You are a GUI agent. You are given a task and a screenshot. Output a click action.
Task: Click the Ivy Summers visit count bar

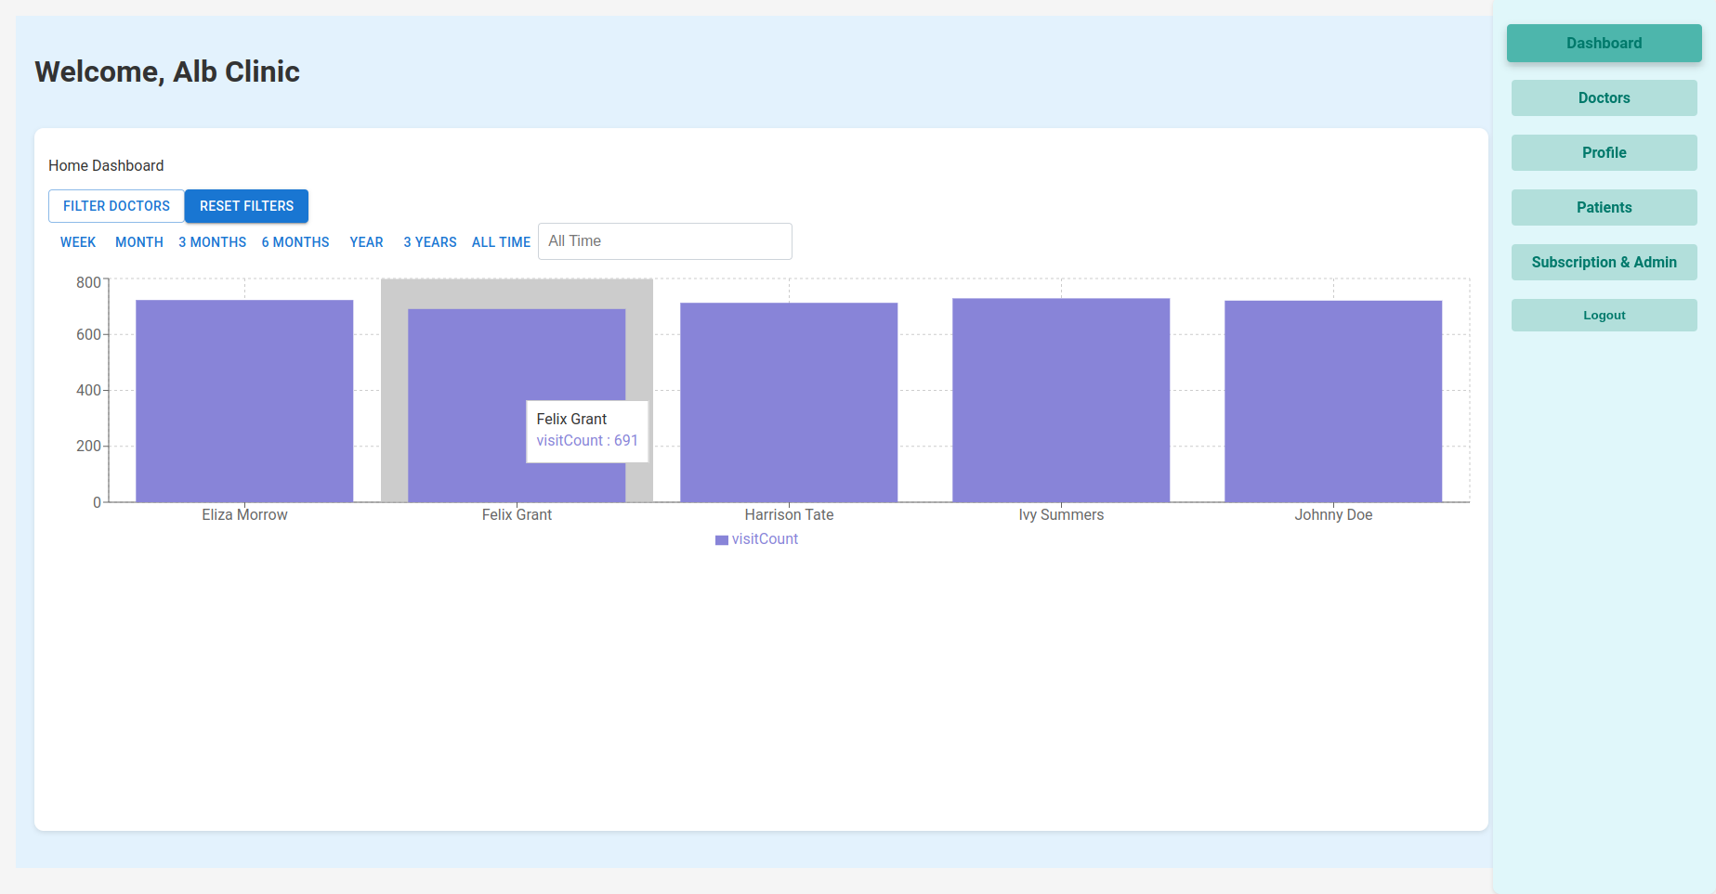pyautogui.click(x=1061, y=400)
